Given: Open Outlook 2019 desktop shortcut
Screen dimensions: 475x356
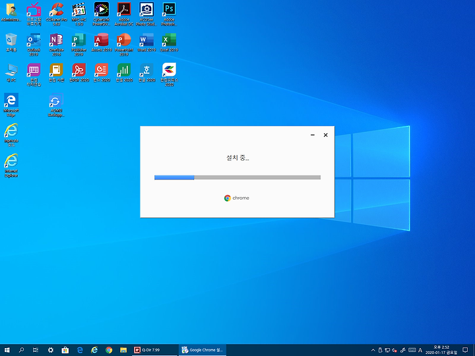Looking at the screenshot, I should coord(34,45).
